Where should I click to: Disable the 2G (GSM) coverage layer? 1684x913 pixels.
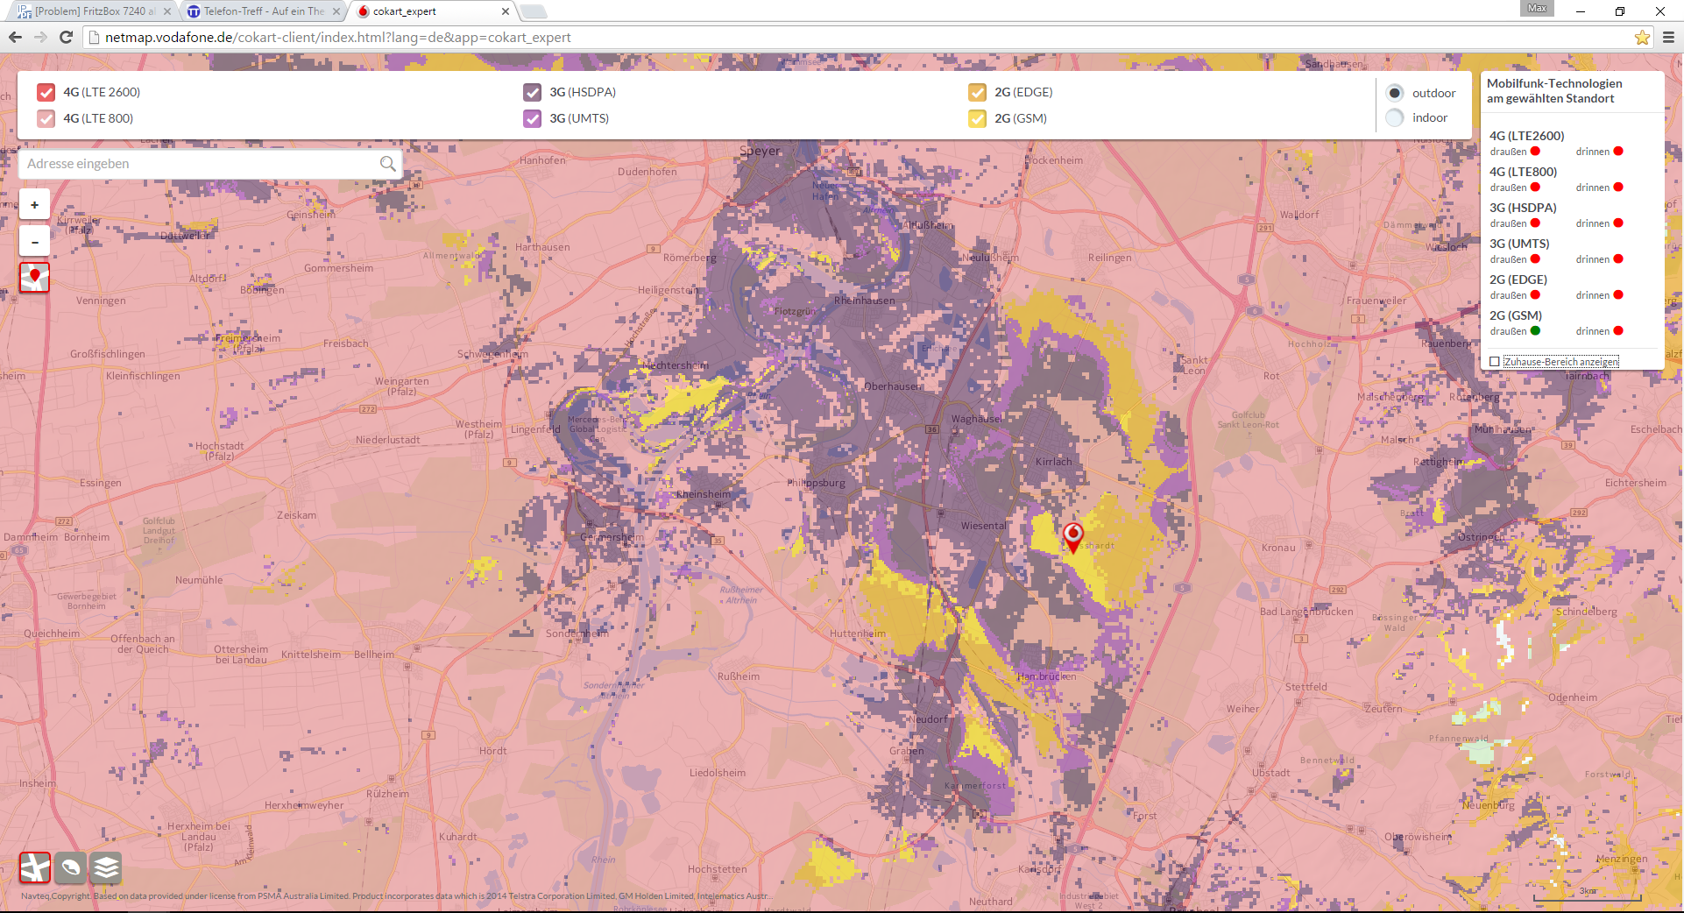pyautogui.click(x=977, y=118)
